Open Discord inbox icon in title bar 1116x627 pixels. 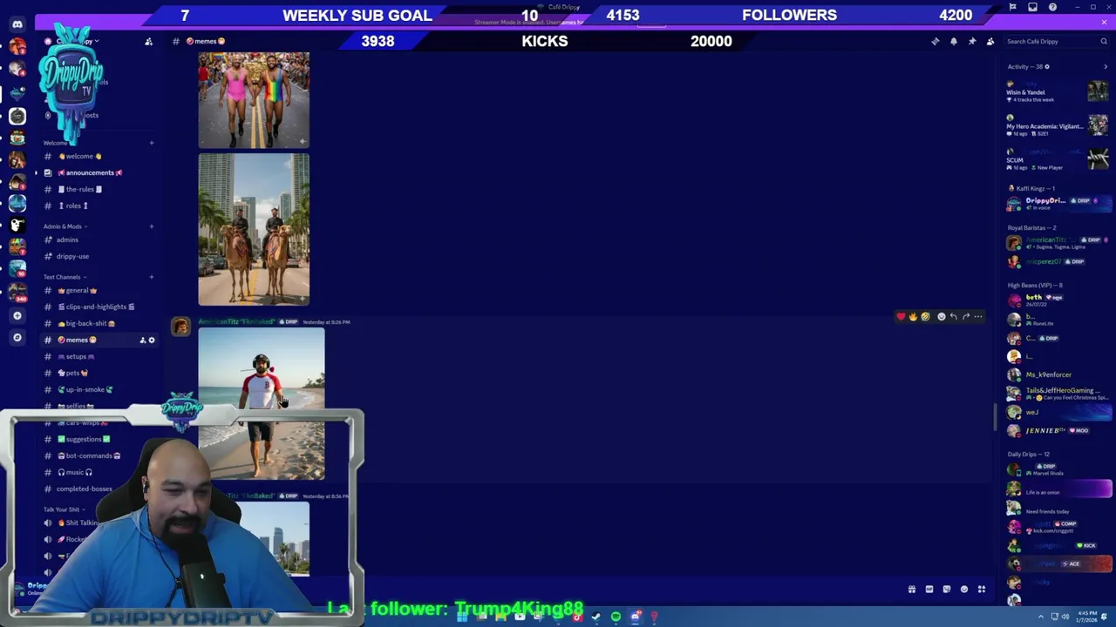pos(1033,7)
